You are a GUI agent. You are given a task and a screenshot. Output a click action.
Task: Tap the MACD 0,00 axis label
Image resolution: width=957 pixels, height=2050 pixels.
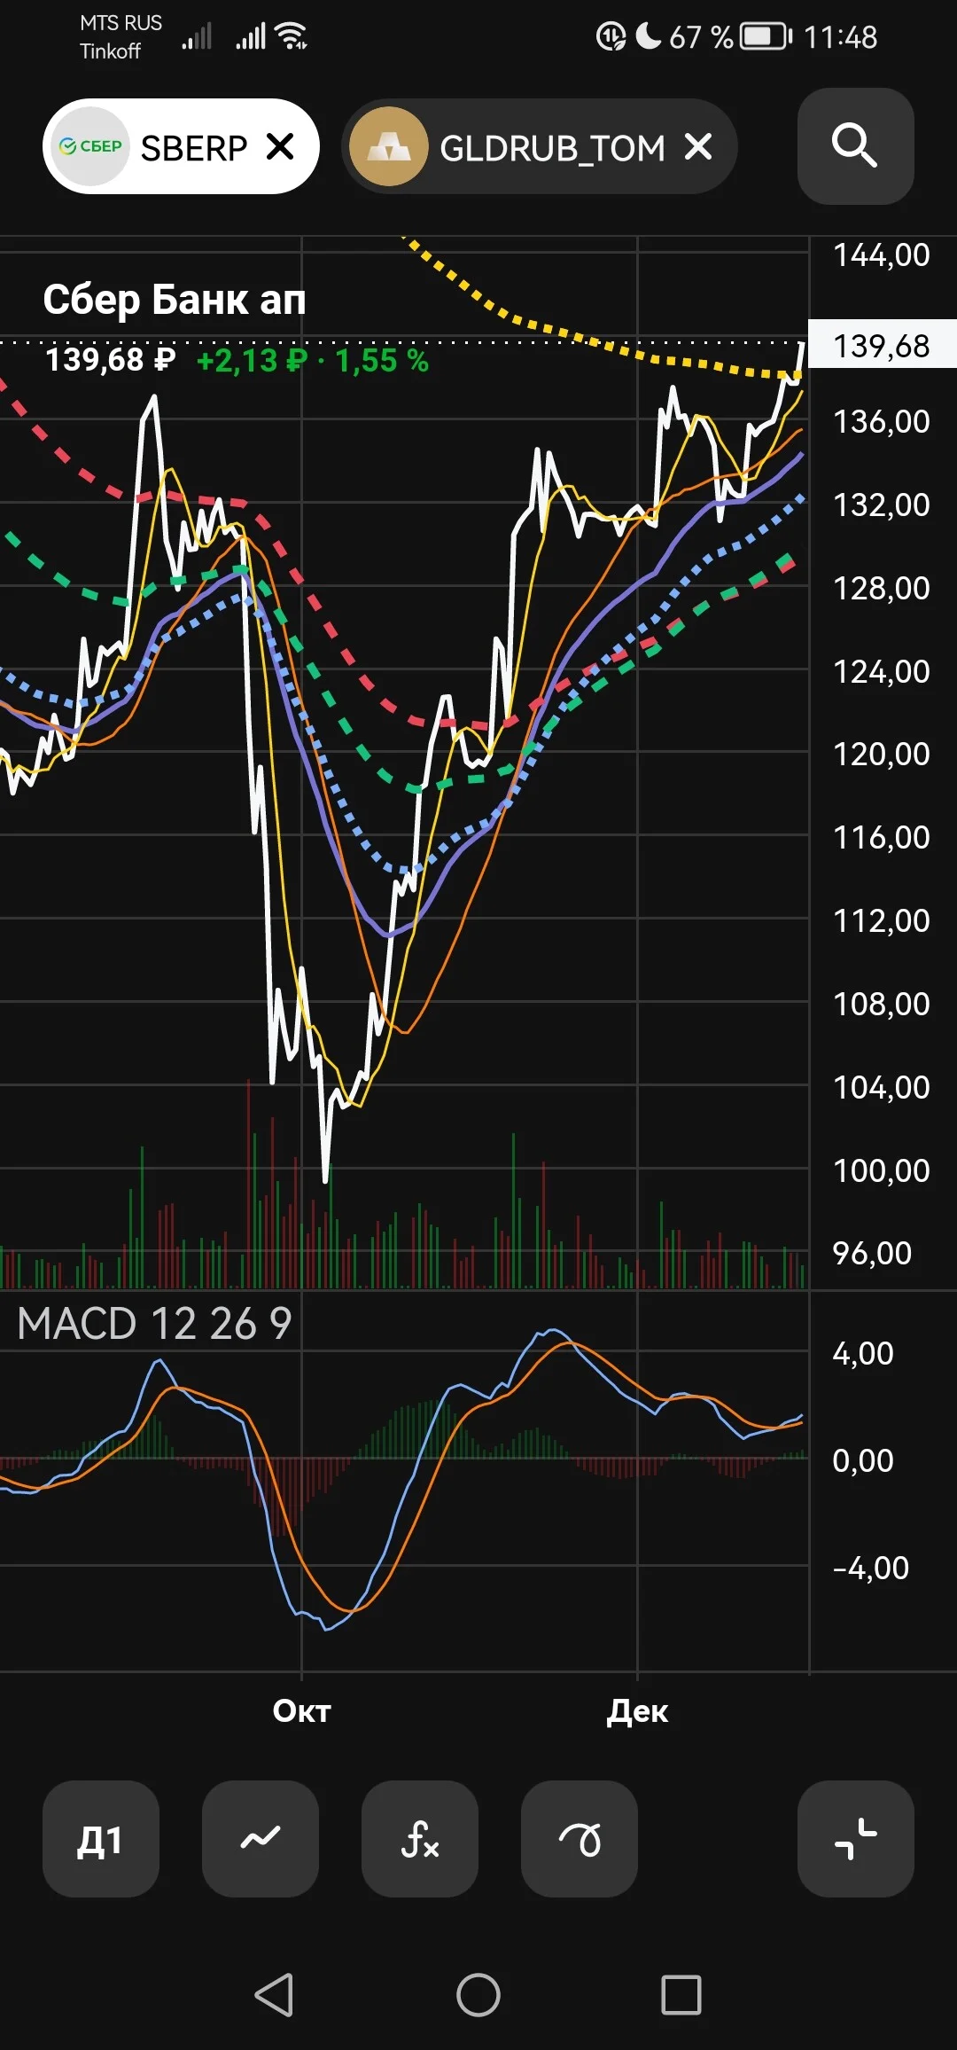tap(863, 1459)
